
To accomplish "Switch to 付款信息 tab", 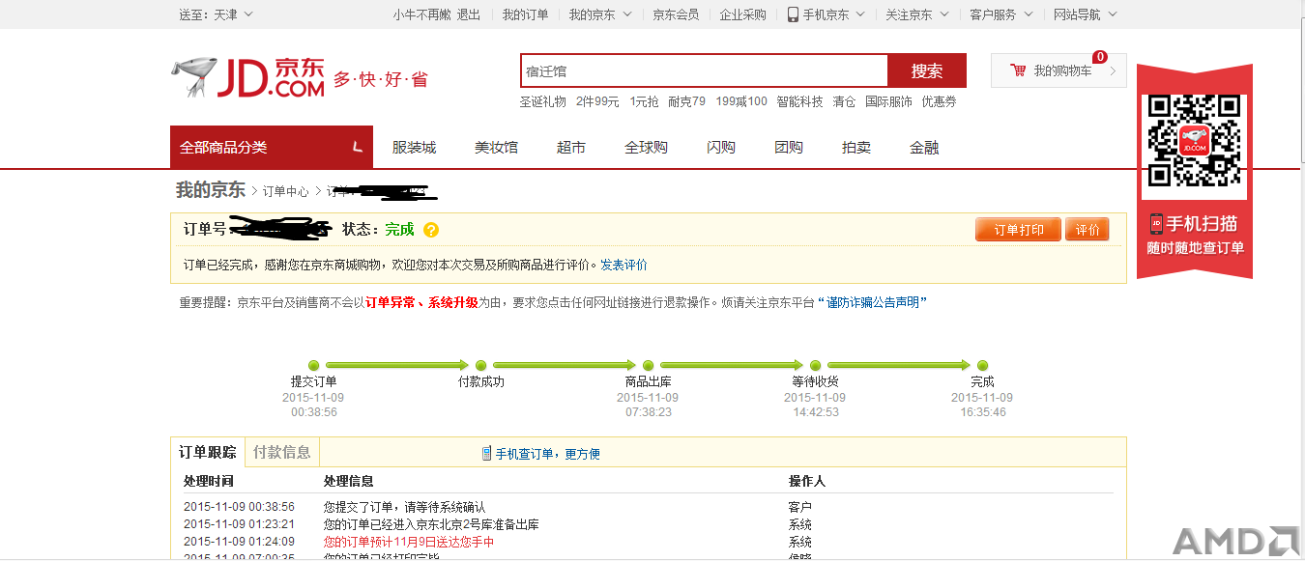I will (282, 452).
